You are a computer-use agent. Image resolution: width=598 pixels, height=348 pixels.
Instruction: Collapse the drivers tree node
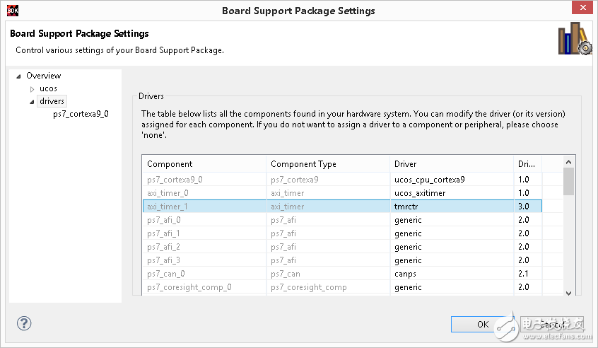click(32, 102)
